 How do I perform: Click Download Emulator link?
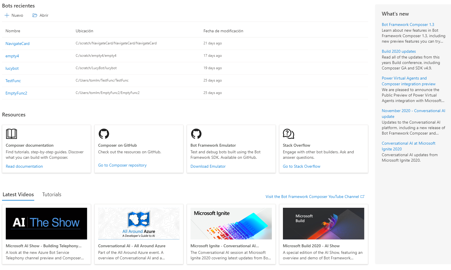(x=208, y=166)
